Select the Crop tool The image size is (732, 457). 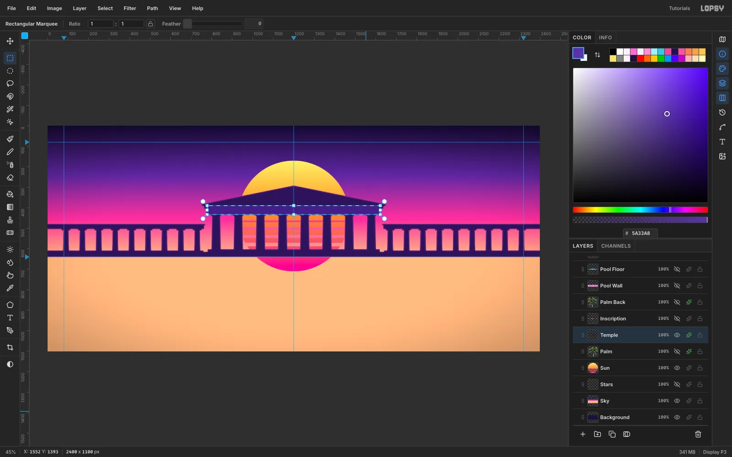(x=10, y=347)
